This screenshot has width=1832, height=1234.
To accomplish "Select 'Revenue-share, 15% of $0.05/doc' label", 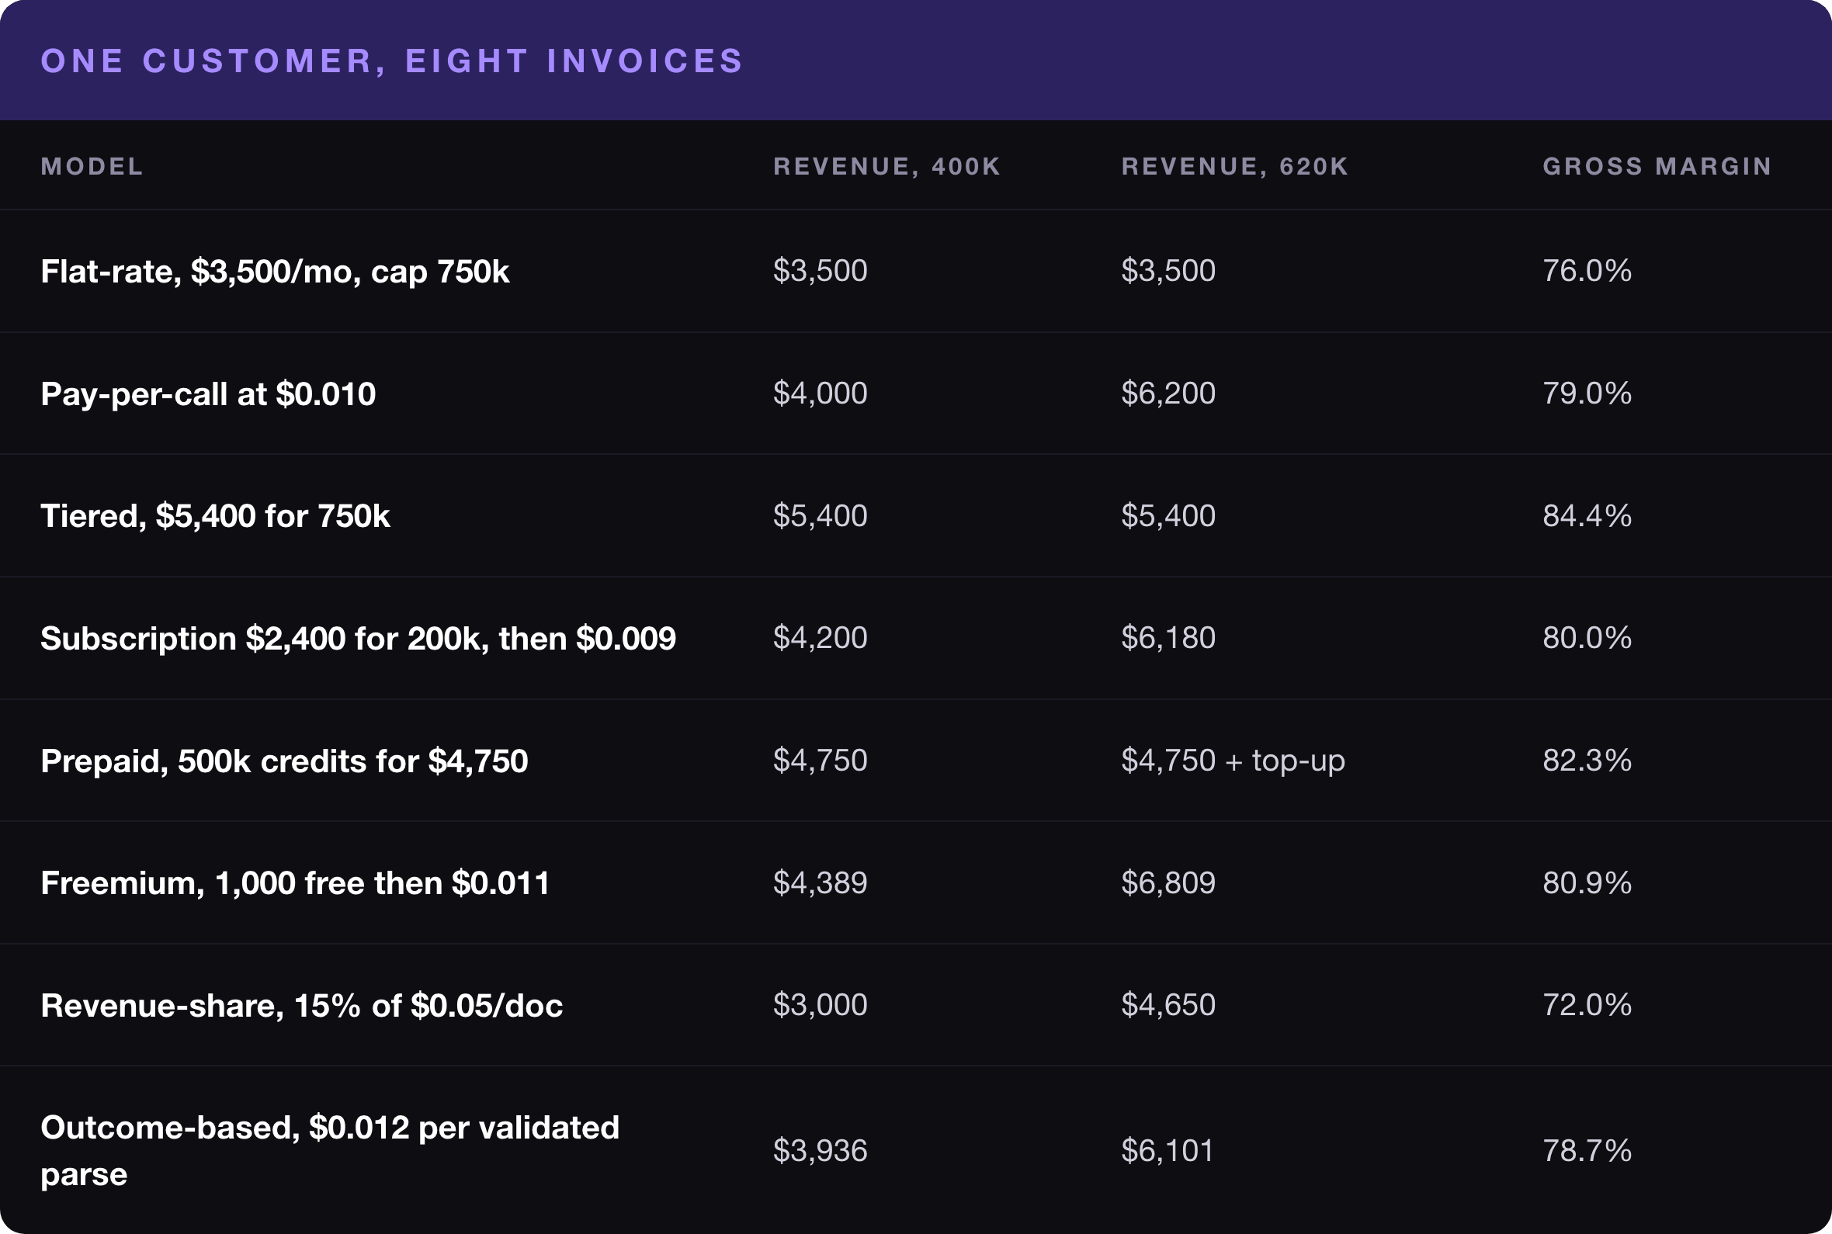I will (301, 1006).
